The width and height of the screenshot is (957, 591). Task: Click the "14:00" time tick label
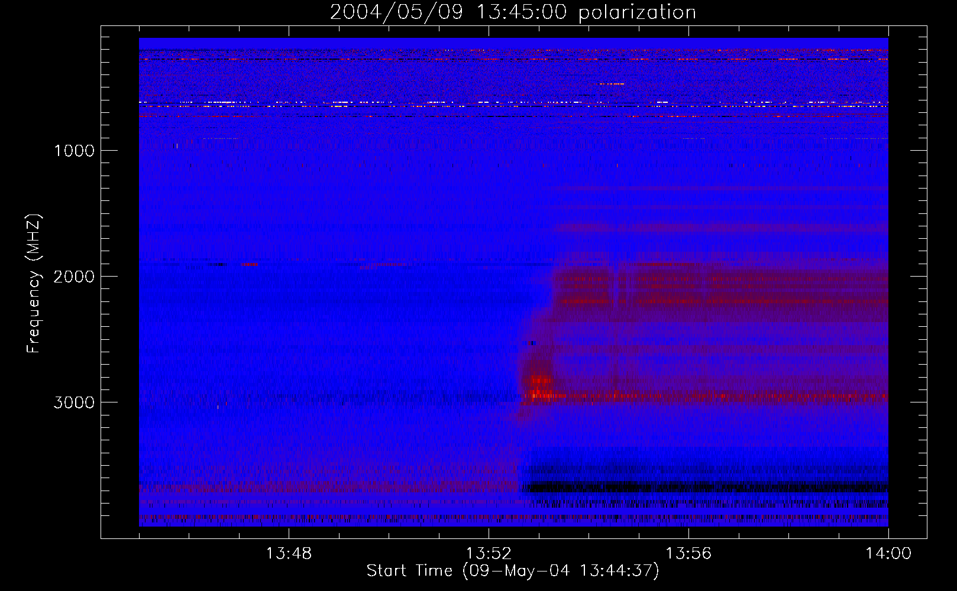click(x=888, y=554)
